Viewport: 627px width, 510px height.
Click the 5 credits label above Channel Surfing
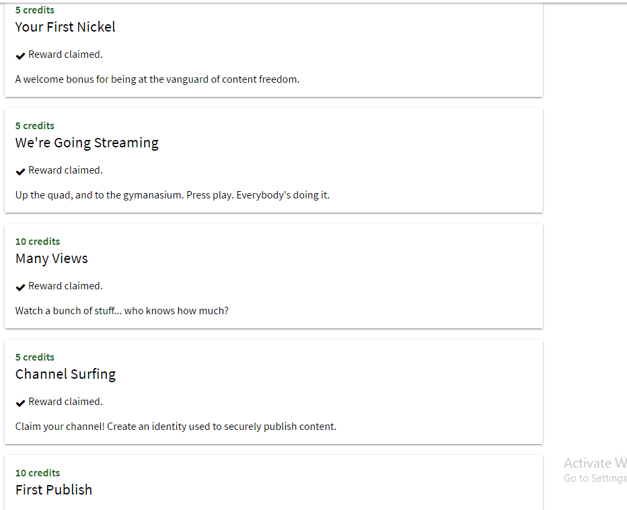click(x=35, y=357)
